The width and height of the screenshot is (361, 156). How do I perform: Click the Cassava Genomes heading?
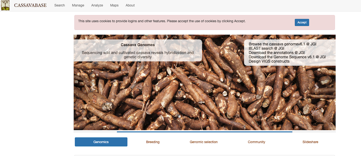point(138,45)
